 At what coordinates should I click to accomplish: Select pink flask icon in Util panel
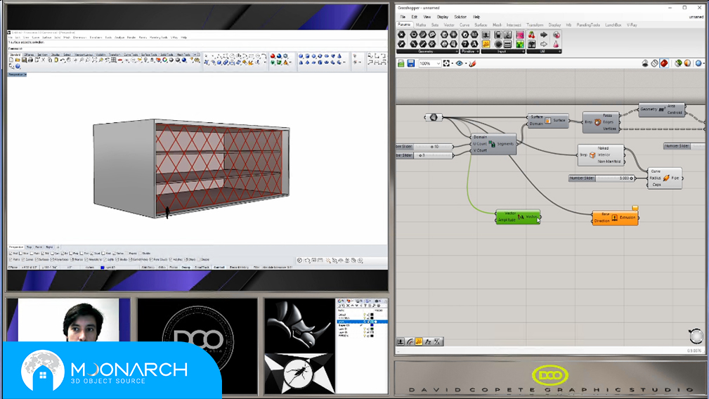coord(556,44)
